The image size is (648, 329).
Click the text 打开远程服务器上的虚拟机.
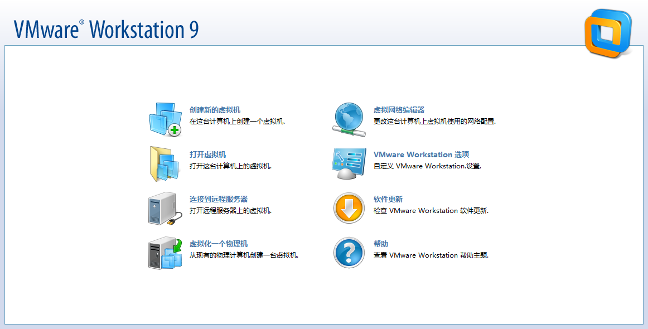click(x=231, y=211)
